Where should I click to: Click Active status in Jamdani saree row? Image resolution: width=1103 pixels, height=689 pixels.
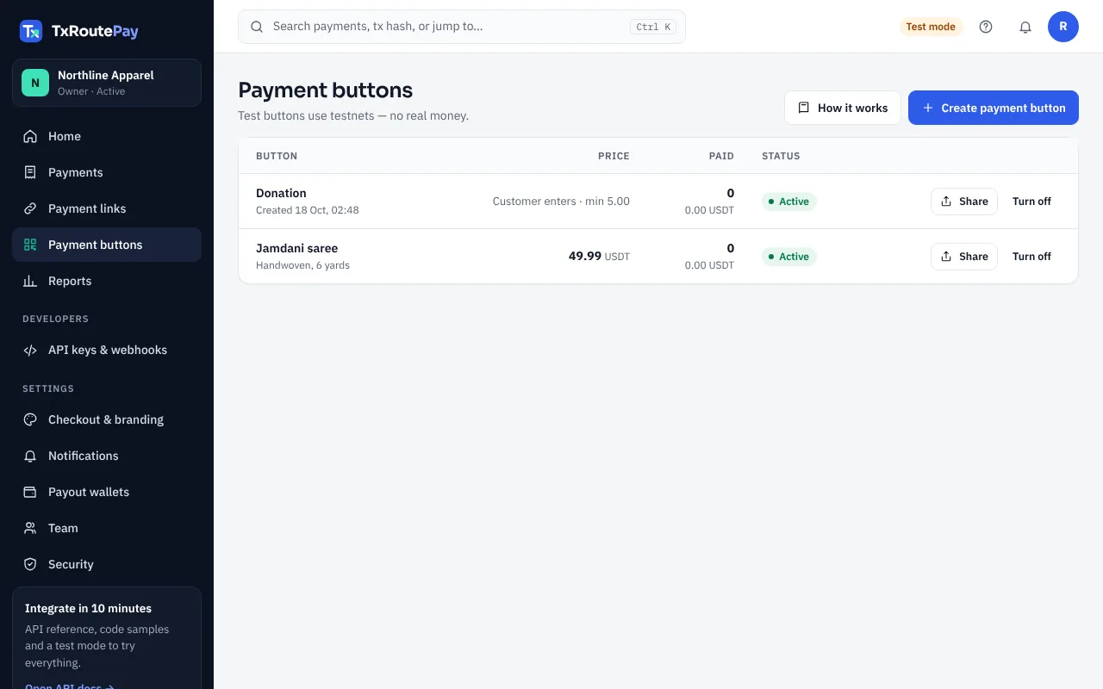(789, 257)
